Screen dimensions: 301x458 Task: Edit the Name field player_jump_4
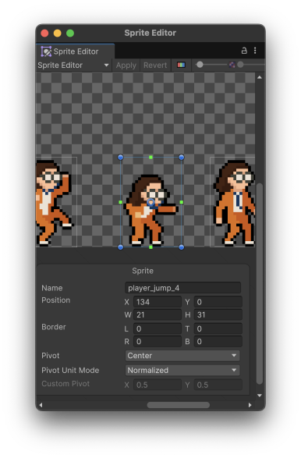(x=182, y=288)
